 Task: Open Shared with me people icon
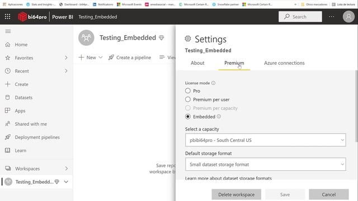pyautogui.click(x=8, y=124)
